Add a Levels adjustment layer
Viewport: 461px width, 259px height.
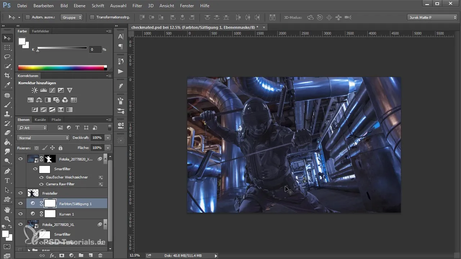44,90
